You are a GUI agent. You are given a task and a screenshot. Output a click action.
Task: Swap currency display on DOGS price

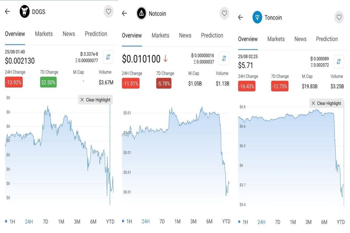tap(108, 57)
